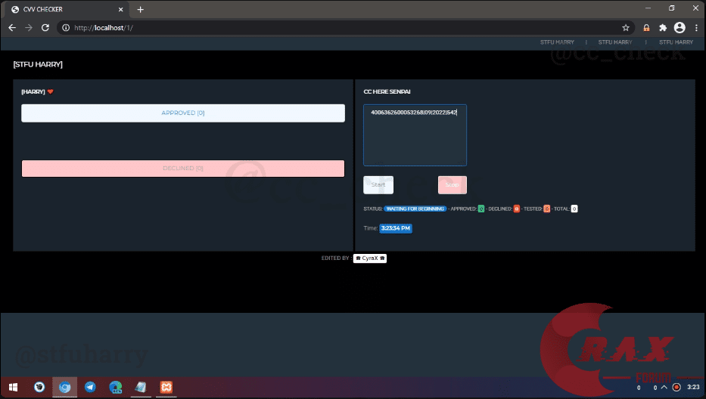View site information icon beside the URL
The image size is (706, 399).
pyautogui.click(x=66, y=28)
